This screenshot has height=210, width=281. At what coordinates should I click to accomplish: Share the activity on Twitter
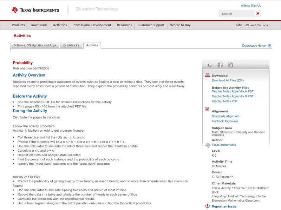pyautogui.click(x=230, y=65)
